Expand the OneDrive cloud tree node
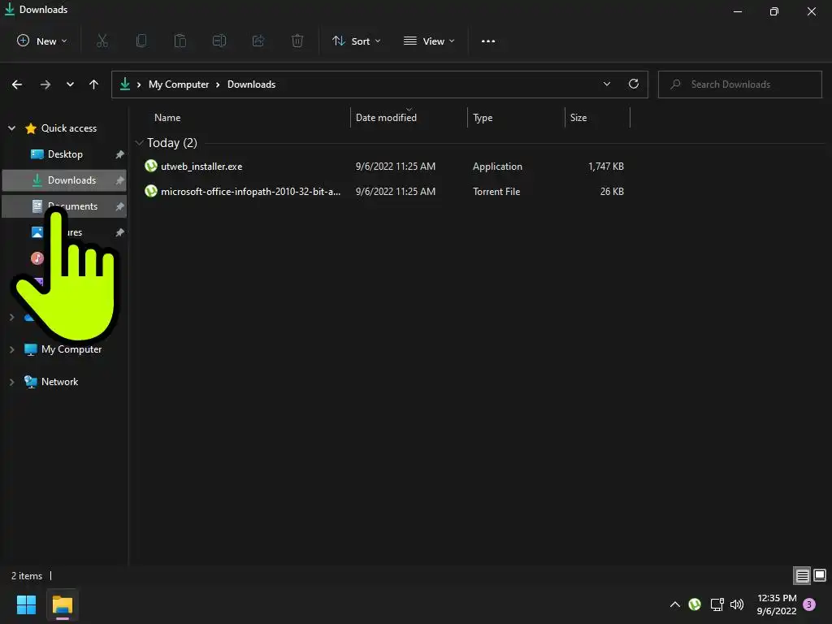Viewport: 832px width, 624px height. [11, 317]
